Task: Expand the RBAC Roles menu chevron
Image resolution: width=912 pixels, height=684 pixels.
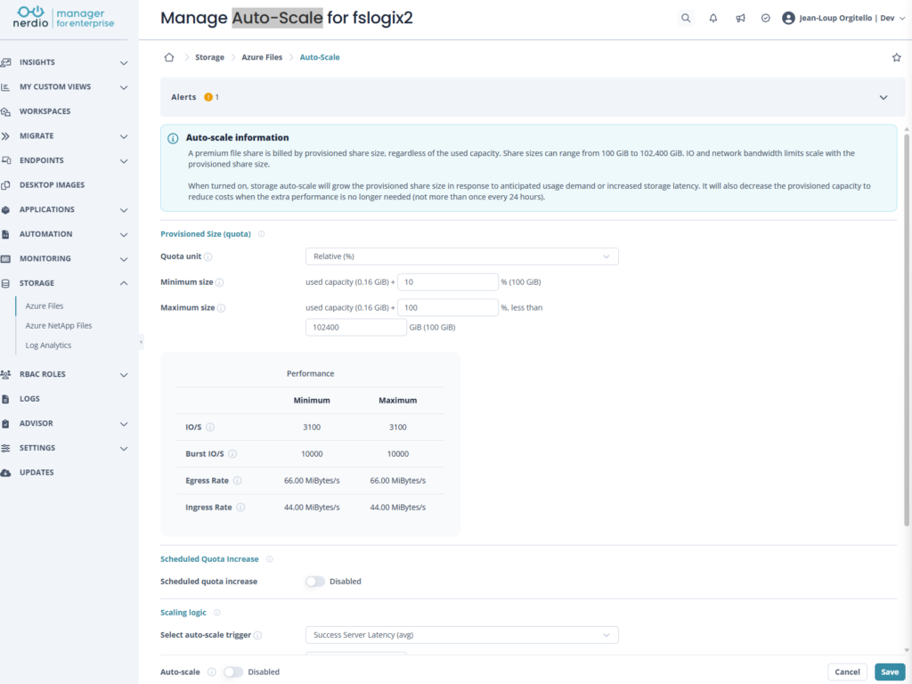Action: pyautogui.click(x=123, y=375)
